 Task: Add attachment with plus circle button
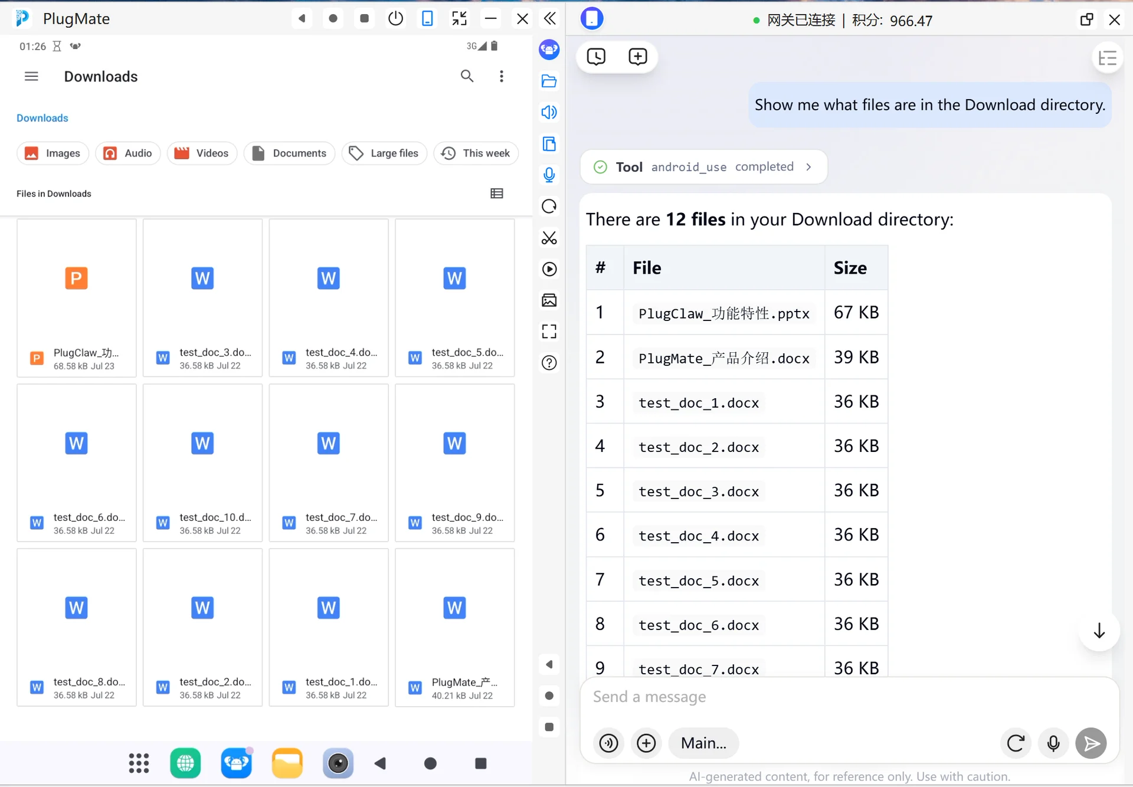coord(646,743)
